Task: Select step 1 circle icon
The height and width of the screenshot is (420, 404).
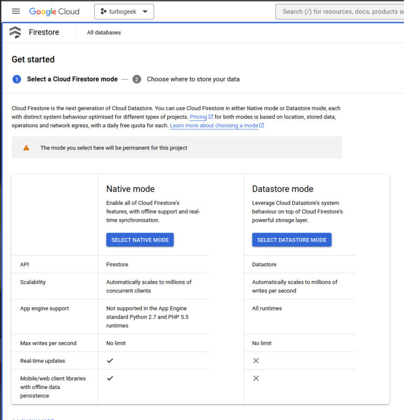Action: pos(17,79)
